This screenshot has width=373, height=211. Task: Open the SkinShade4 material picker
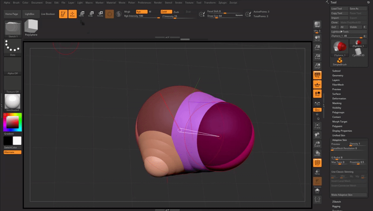[13, 102]
